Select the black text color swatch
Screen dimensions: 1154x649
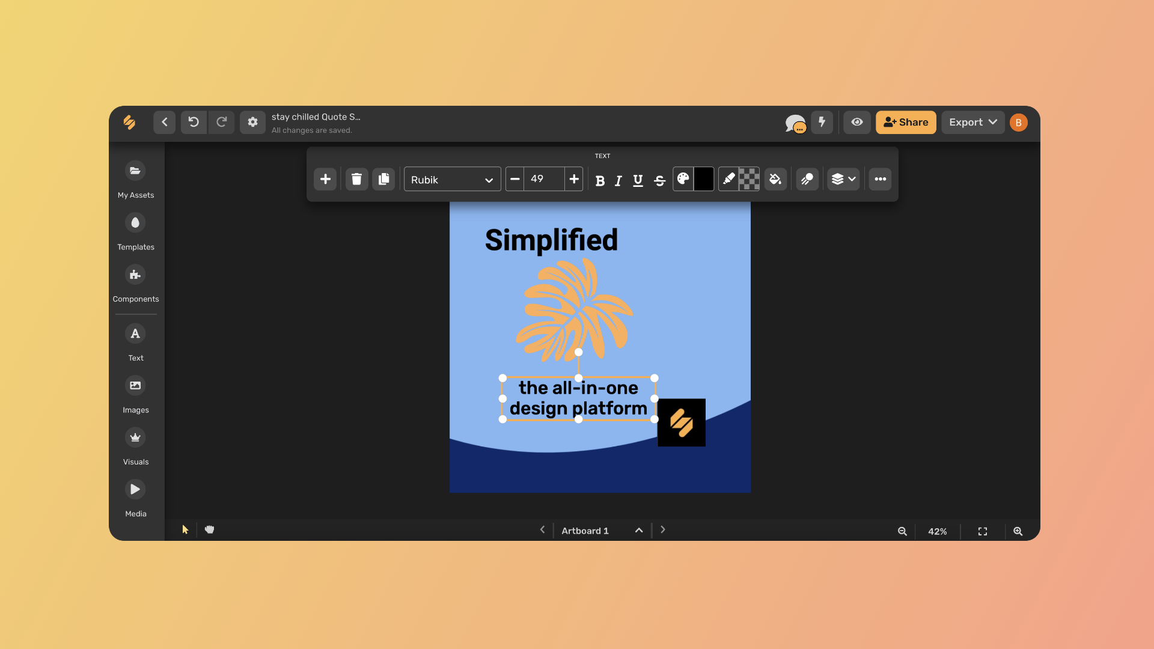pos(704,179)
